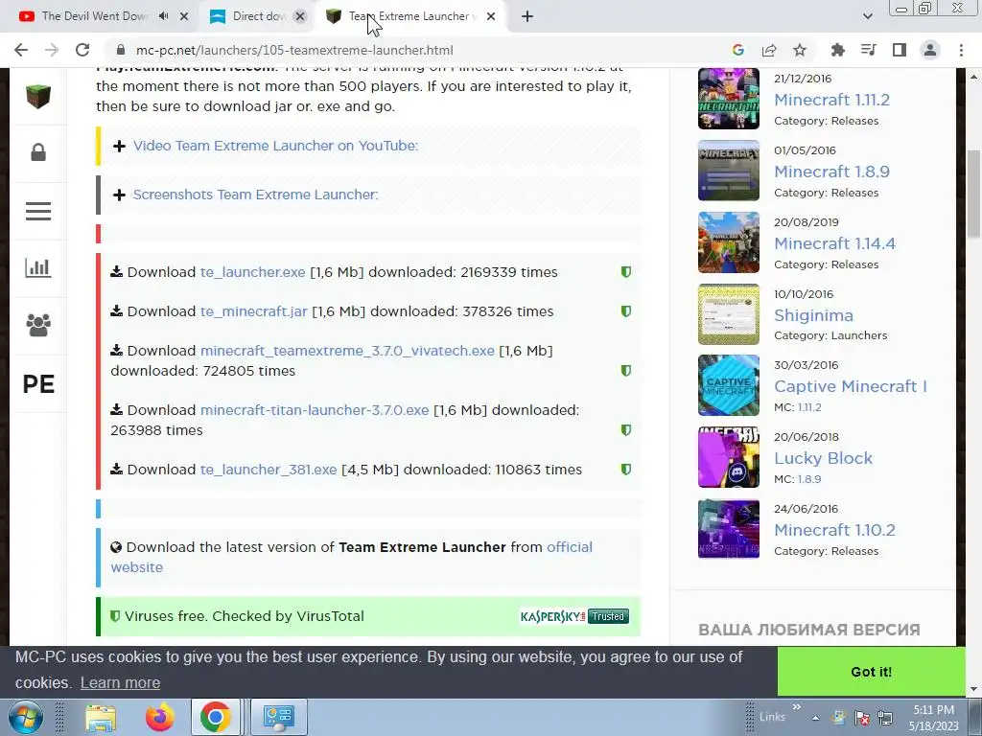The width and height of the screenshot is (982, 736).
Task: Open a new browser tab
Action: point(527,16)
